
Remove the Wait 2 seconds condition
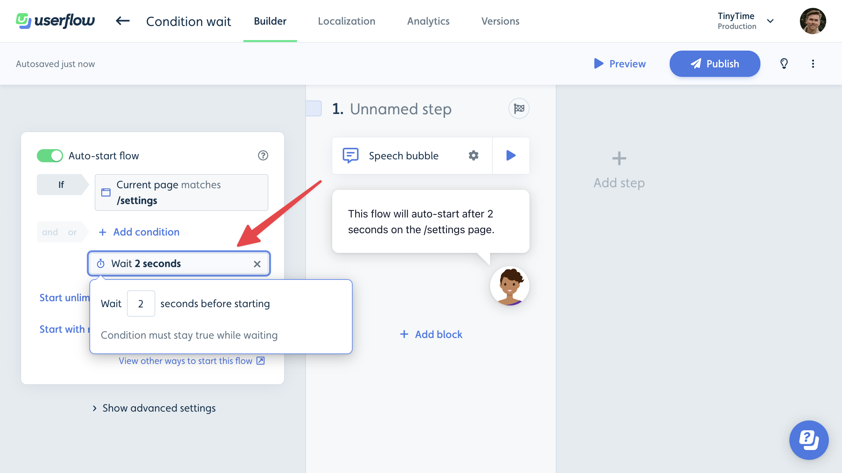[257, 264]
